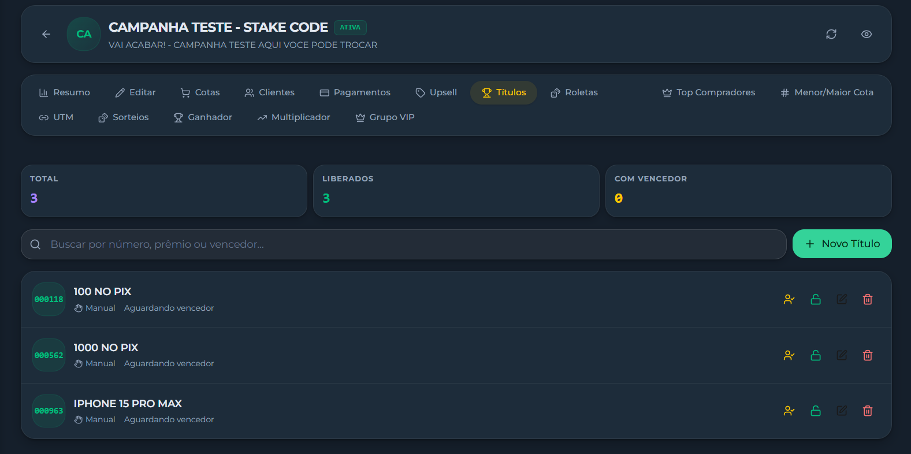Click the VAI ACABAR! campaign subtitle
The width and height of the screenshot is (911, 454).
point(243,45)
